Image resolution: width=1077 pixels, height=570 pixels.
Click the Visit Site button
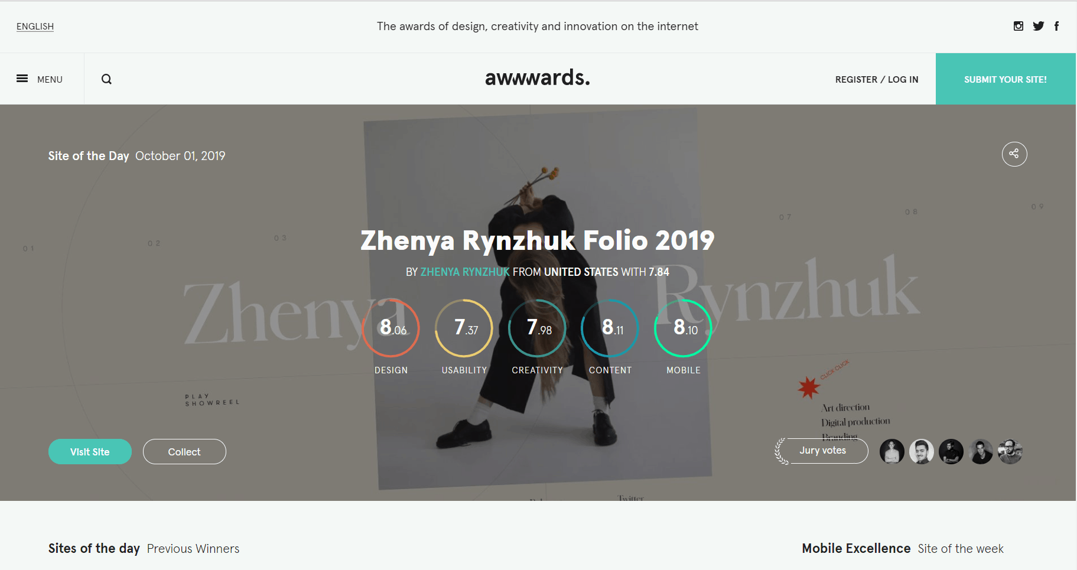click(x=90, y=452)
